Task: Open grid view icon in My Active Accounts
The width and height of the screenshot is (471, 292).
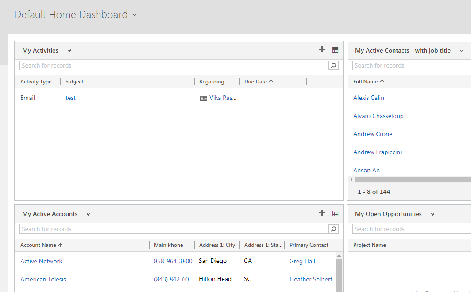Action: 335,213
